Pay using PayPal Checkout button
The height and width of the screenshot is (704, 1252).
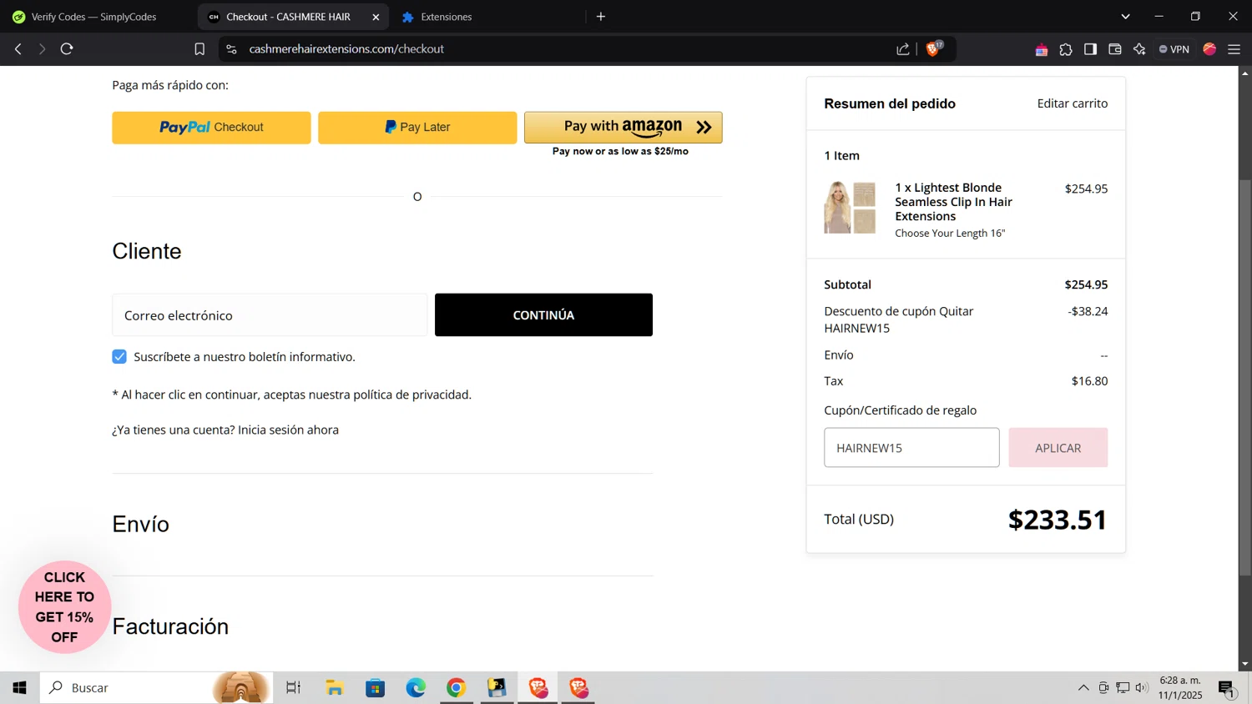[x=211, y=128]
